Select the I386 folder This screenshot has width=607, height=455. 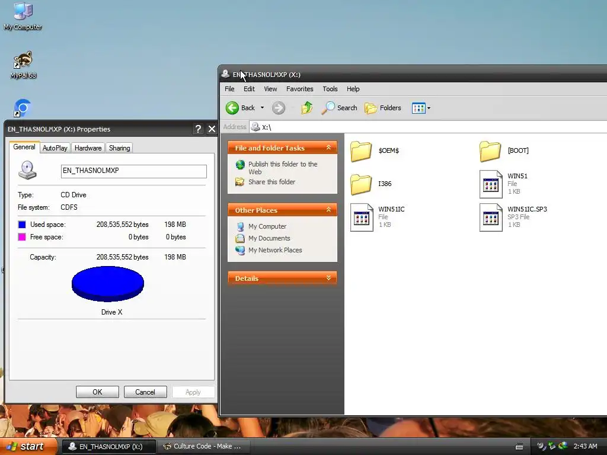click(371, 184)
